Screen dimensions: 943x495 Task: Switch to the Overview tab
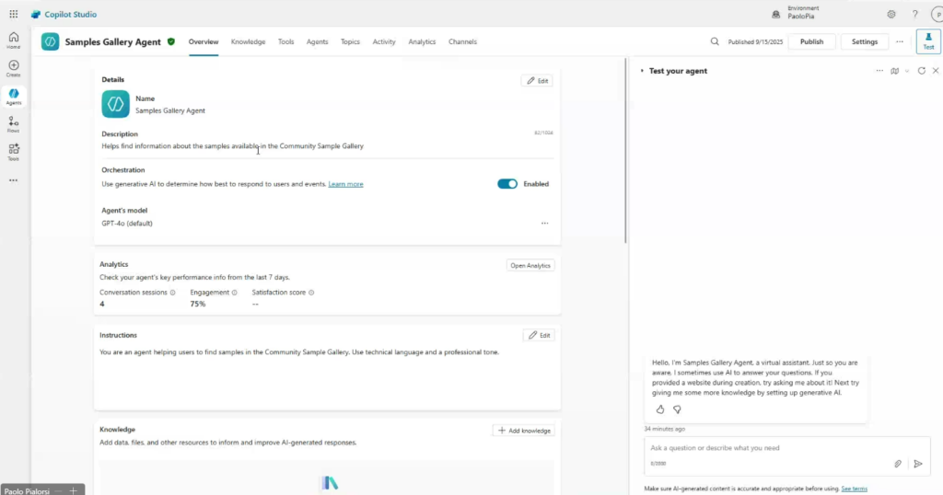[x=204, y=42]
